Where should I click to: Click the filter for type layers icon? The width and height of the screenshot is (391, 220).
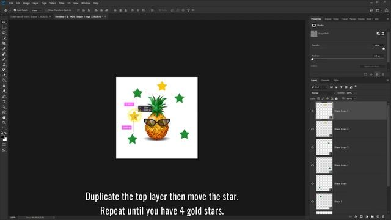(341, 87)
